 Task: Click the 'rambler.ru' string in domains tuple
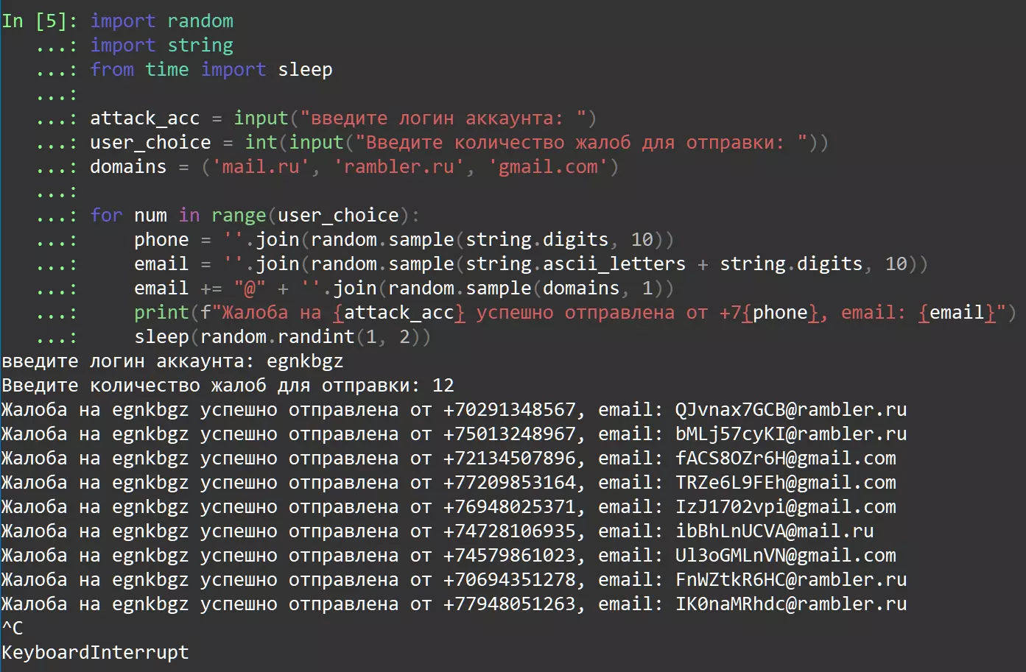pos(398,166)
